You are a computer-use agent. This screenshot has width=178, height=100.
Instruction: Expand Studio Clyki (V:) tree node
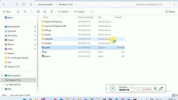tap(3, 84)
